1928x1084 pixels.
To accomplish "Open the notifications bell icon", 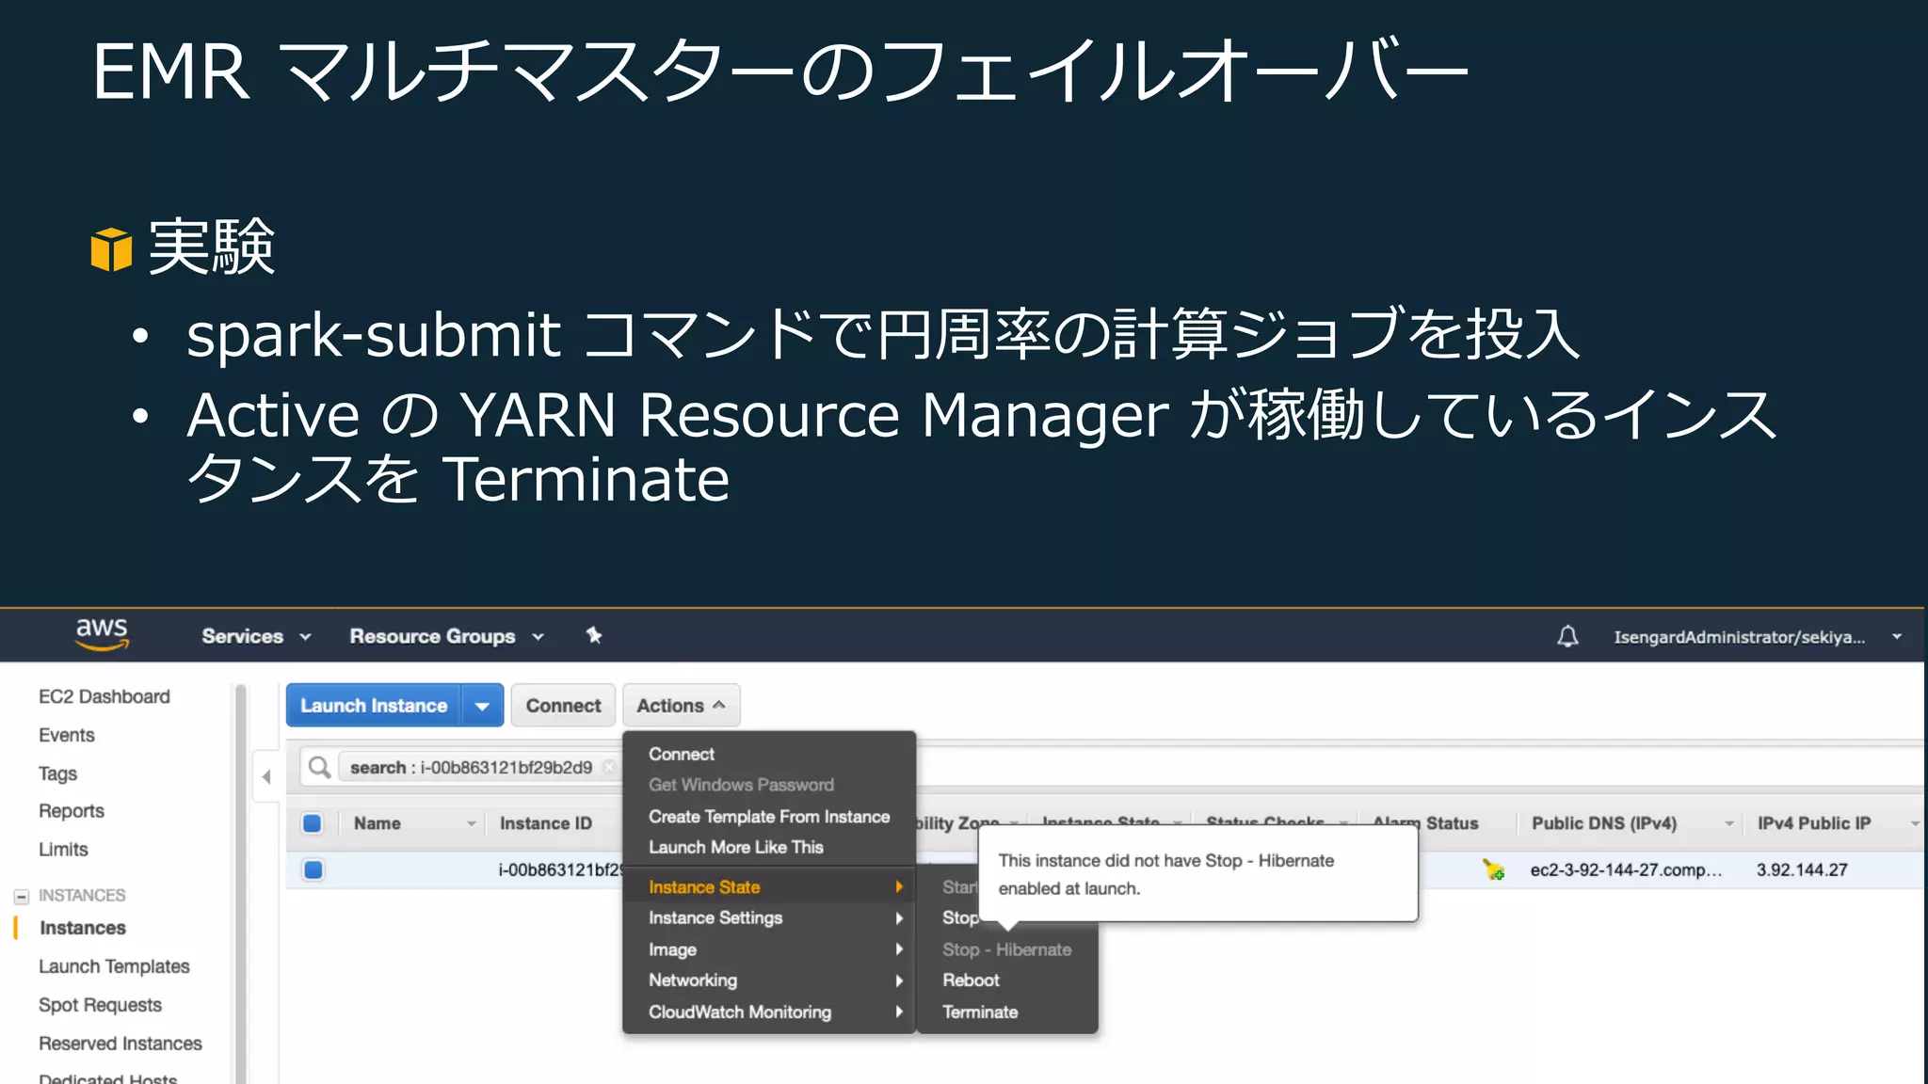I will coord(1567,637).
